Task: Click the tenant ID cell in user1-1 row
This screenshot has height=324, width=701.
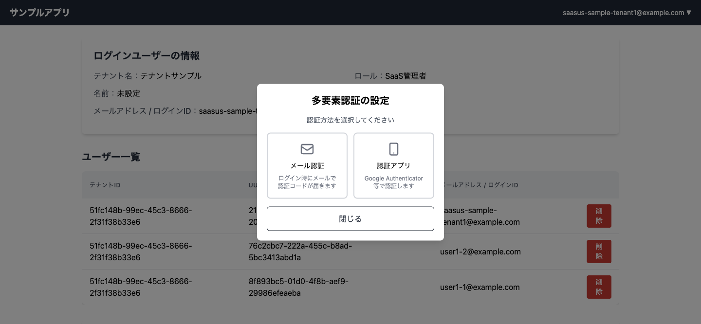Action: click(141, 287)
